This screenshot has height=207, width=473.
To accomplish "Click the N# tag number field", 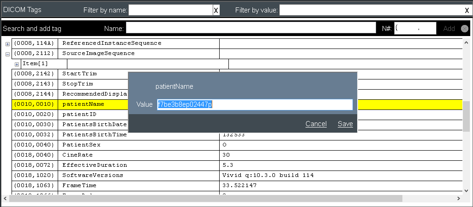I will (415, 29).
